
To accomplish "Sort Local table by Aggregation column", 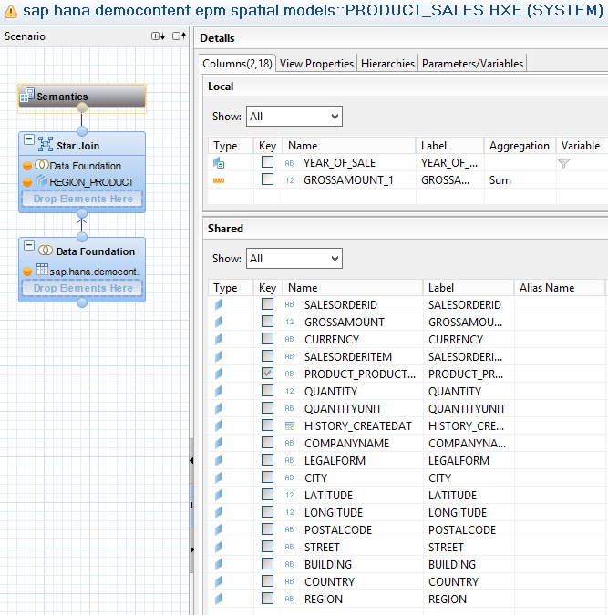I will click(x=520, y=146).
